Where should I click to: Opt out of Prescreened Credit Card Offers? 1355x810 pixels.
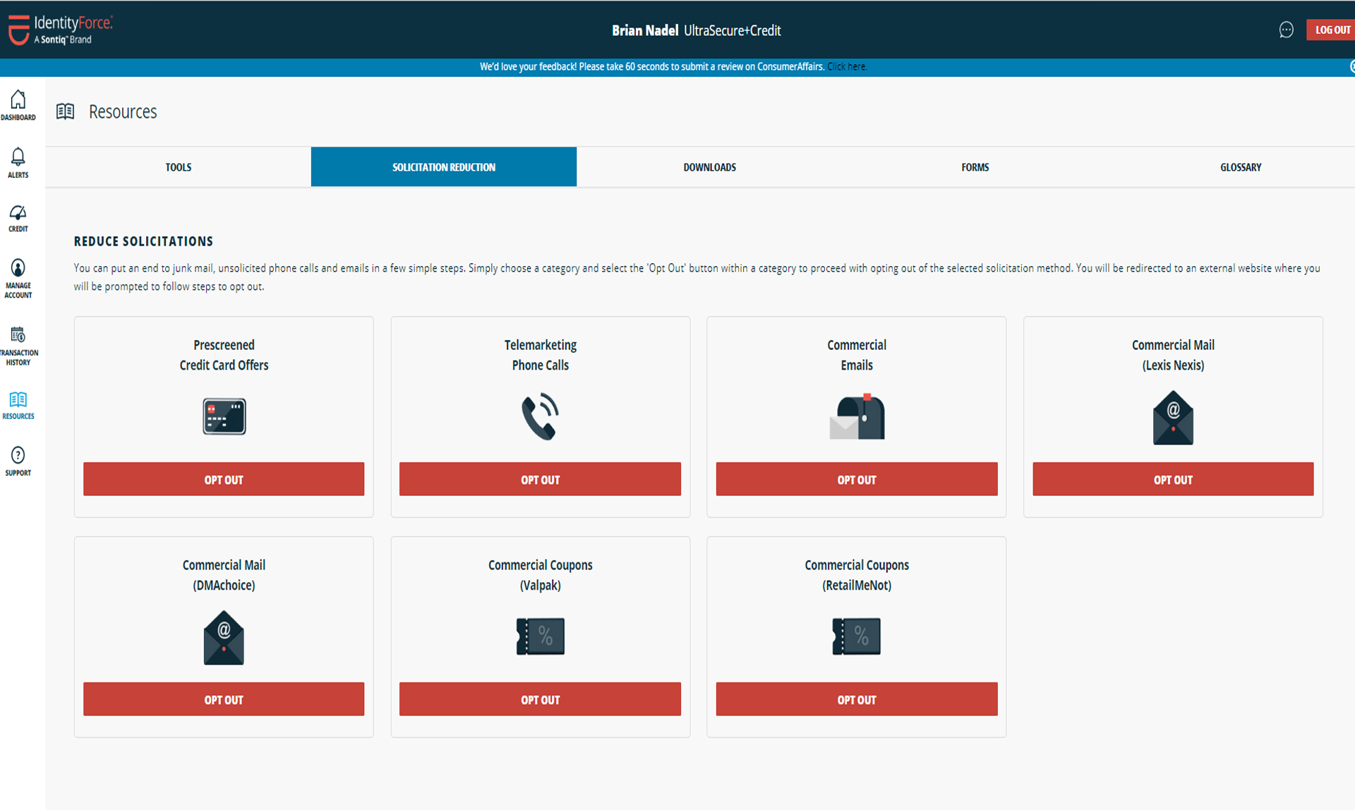pos(224,479)
